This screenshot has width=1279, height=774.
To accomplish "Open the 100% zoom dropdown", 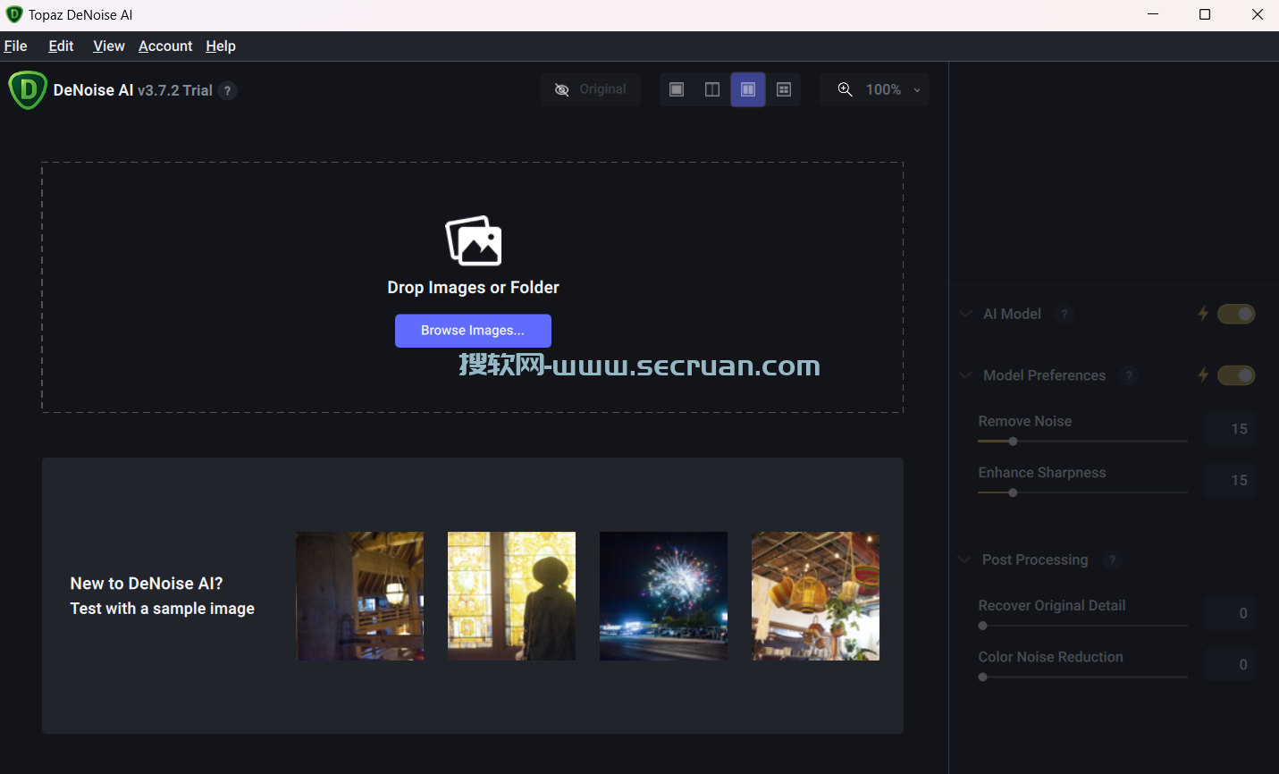I will (891, 89).
